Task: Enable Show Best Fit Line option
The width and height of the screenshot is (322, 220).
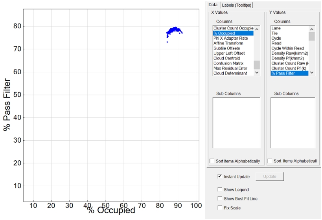Action: point(220,199)
